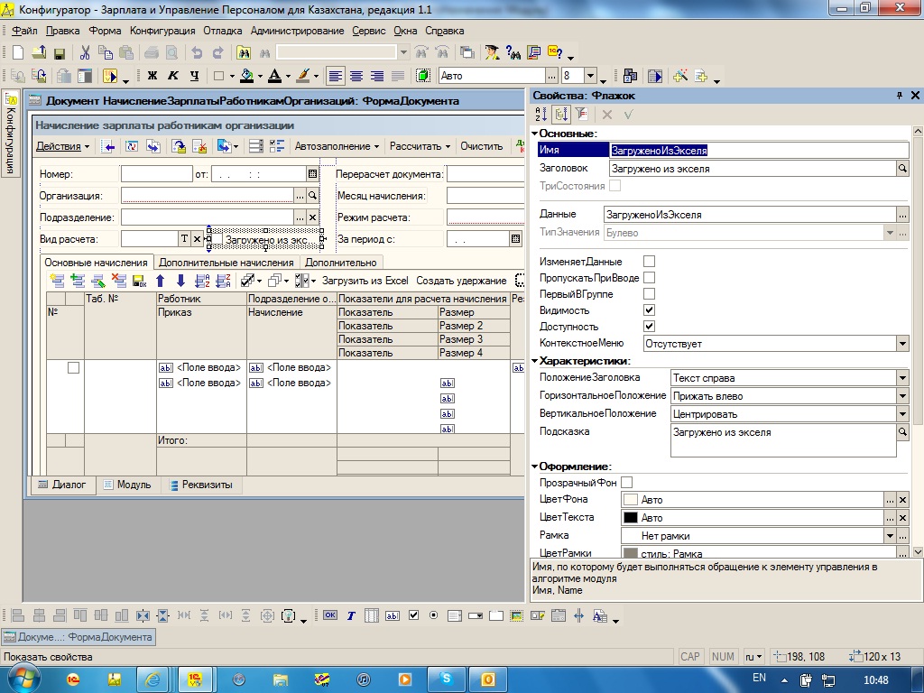Open Рамка dropdown list
Viewport: 924px width, 693px height.
[x=891, y=536]
